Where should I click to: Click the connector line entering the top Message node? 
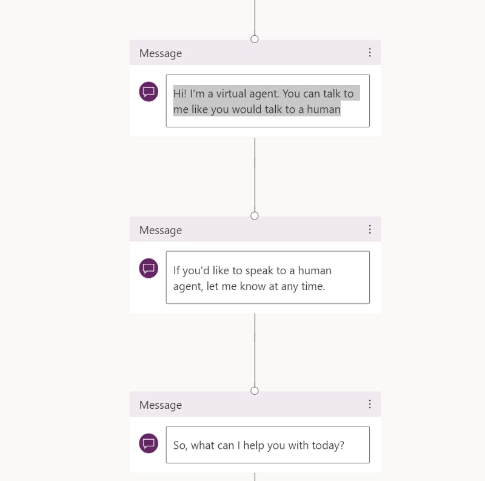[255, 18]
